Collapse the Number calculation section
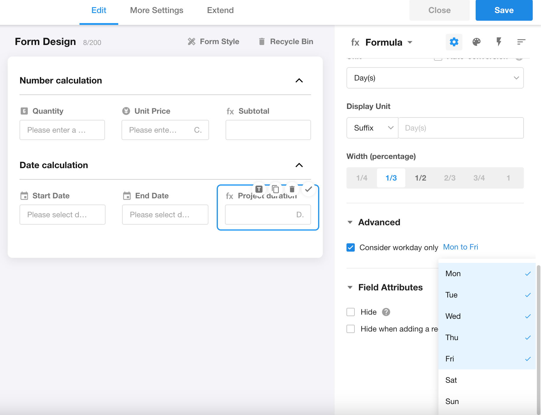The height and width of the screenshot is (415, 541). pyautogui.click(x=299, y=81)
